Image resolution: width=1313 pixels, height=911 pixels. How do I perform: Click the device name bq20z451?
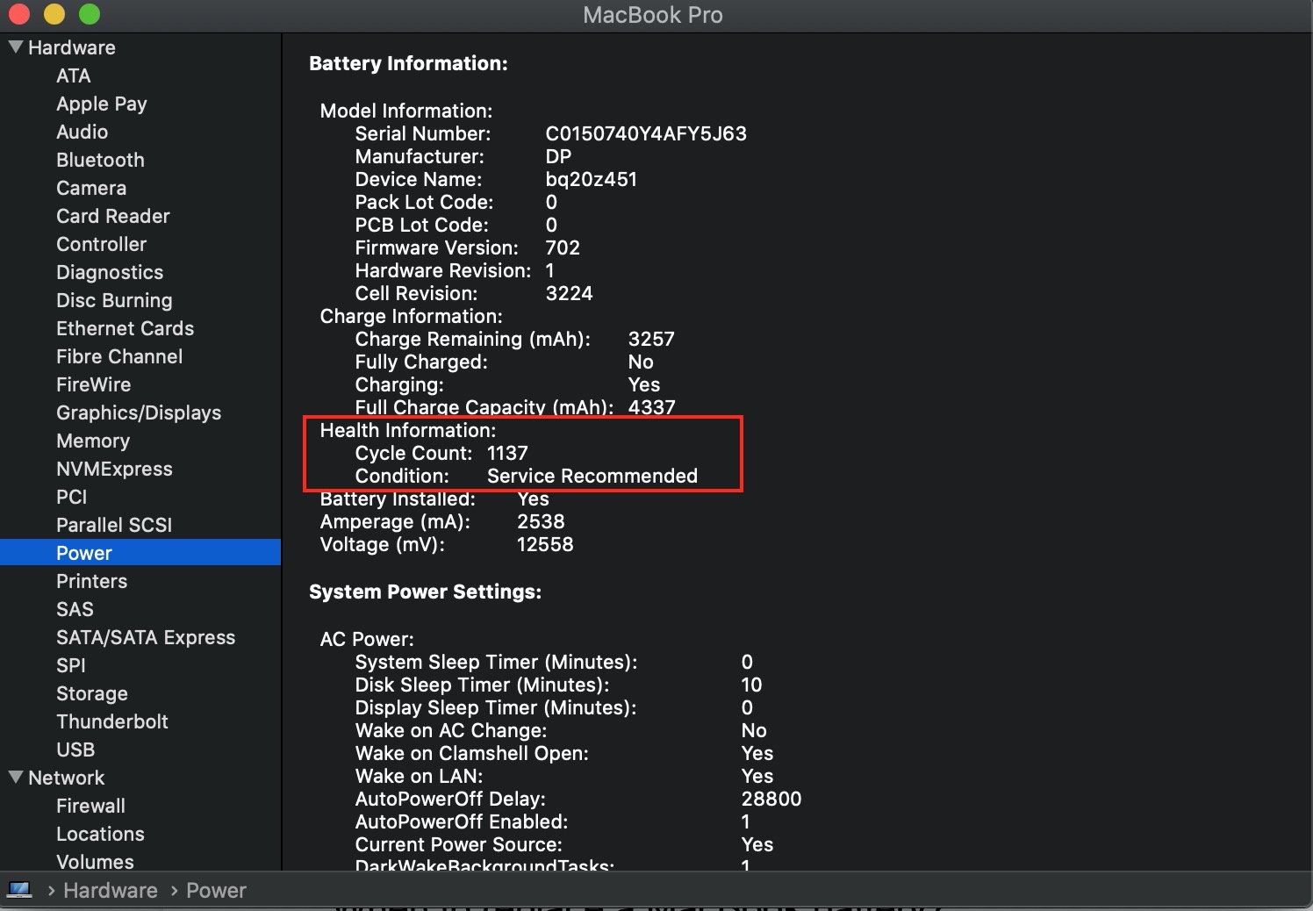(592, 179)
